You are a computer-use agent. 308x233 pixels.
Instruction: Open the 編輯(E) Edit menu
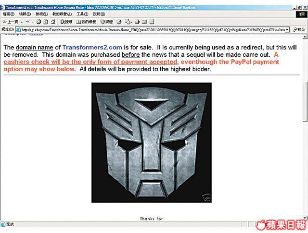[25, 14]
